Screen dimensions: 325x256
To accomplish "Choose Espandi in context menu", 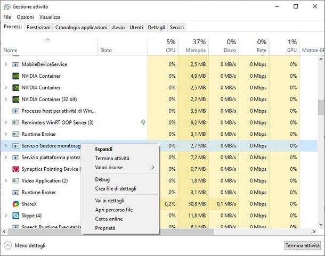I will click(120, 149).
